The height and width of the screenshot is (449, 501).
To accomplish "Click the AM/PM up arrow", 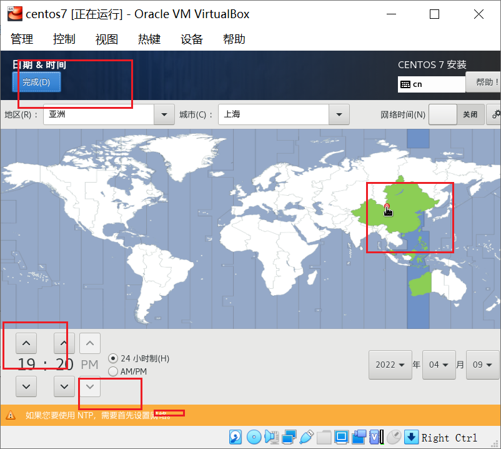I will tap(90, 343).
